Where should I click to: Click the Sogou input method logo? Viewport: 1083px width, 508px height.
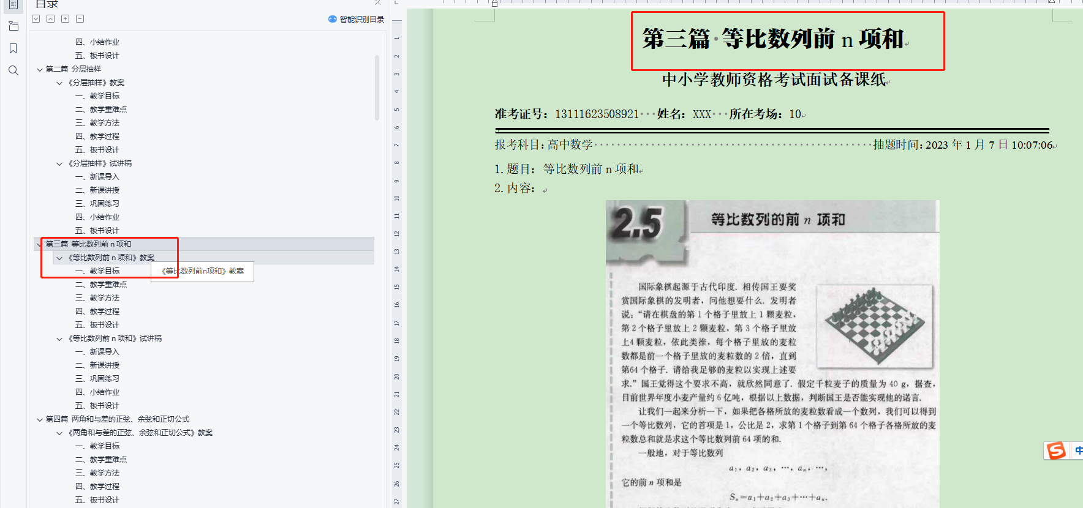point(1056,451)
